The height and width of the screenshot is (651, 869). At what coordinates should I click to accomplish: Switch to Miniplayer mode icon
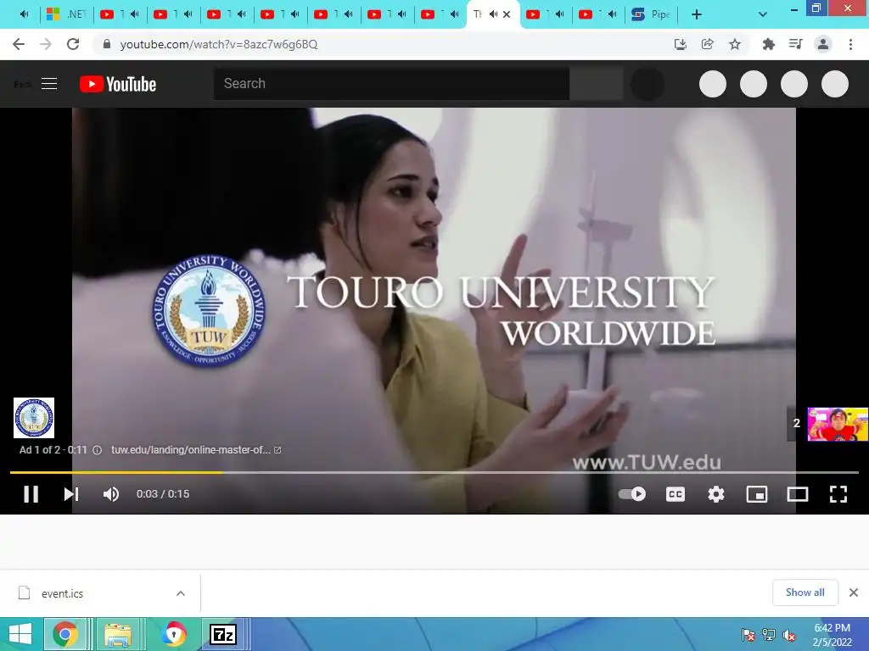[x=757, y=494]
